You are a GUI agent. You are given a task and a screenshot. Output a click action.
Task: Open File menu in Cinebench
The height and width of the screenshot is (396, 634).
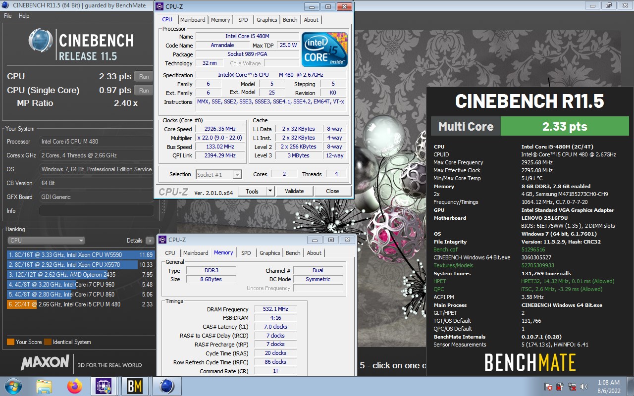8,16
